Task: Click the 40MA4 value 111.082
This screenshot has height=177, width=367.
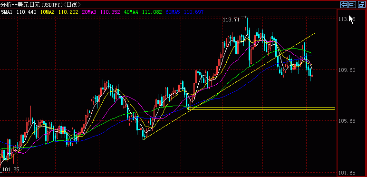Action: click(x=152, y=12)
